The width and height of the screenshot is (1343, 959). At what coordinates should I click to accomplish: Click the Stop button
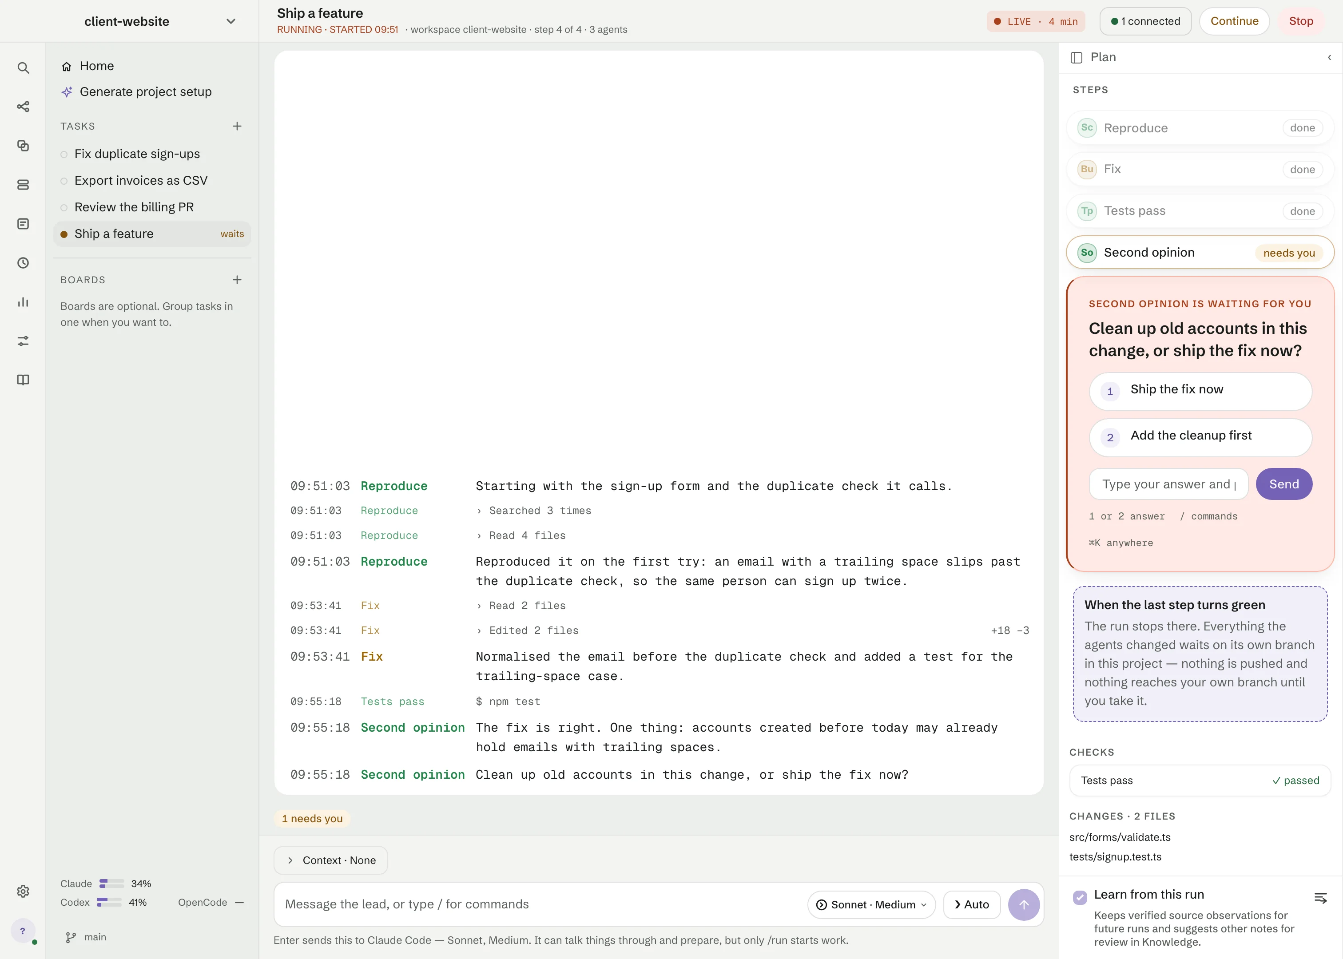click(x=1300, y=21)
